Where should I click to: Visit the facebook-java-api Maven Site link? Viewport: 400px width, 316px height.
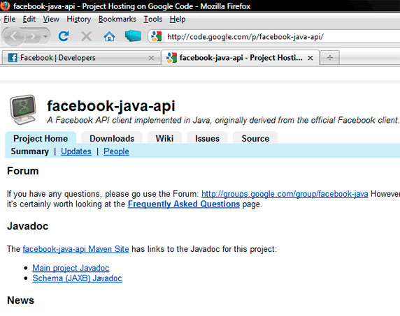(x=76, y=249)
